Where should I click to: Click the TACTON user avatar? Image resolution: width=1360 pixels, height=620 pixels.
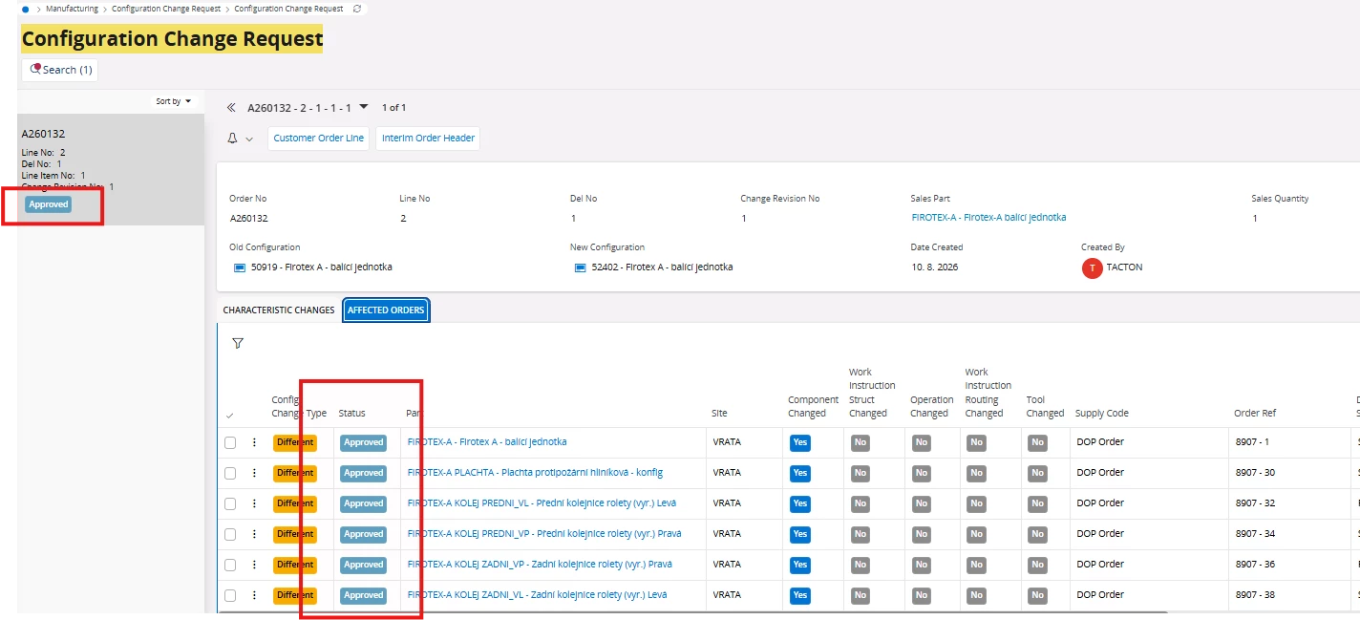(x=1092, y=268)
